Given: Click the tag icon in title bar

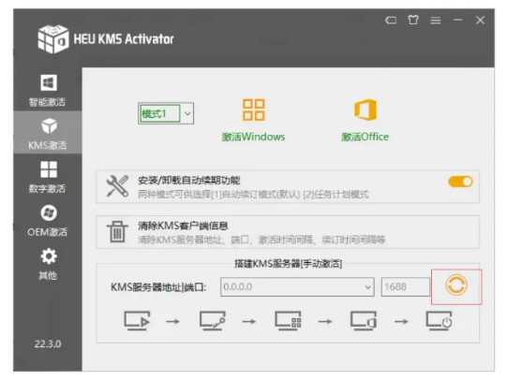Looking at the screenshot, I should click(x=391, y=21).
